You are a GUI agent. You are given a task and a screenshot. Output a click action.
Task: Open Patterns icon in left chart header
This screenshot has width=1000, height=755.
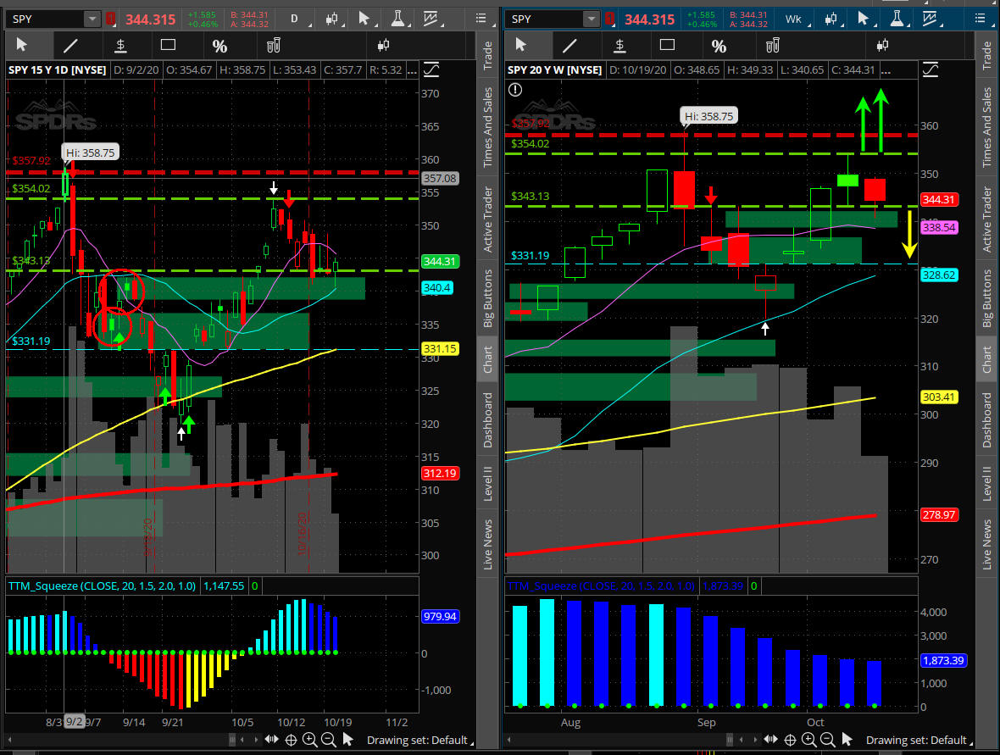(431, 19)
